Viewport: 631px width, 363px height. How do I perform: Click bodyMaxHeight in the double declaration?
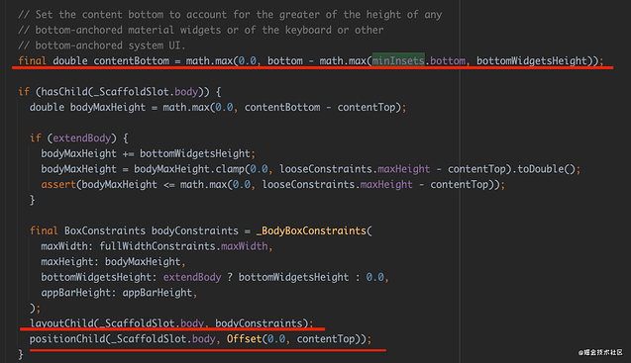(108, 108)
